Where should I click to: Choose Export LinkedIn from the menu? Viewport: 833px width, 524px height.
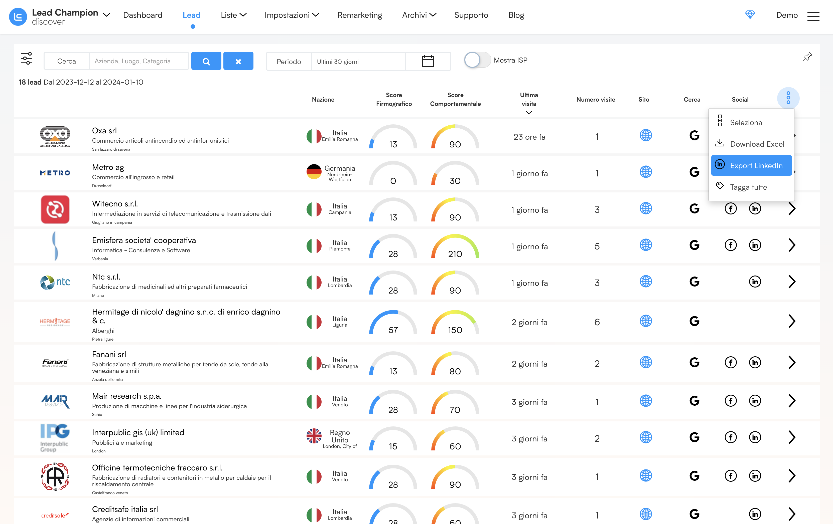click(751, 166)
